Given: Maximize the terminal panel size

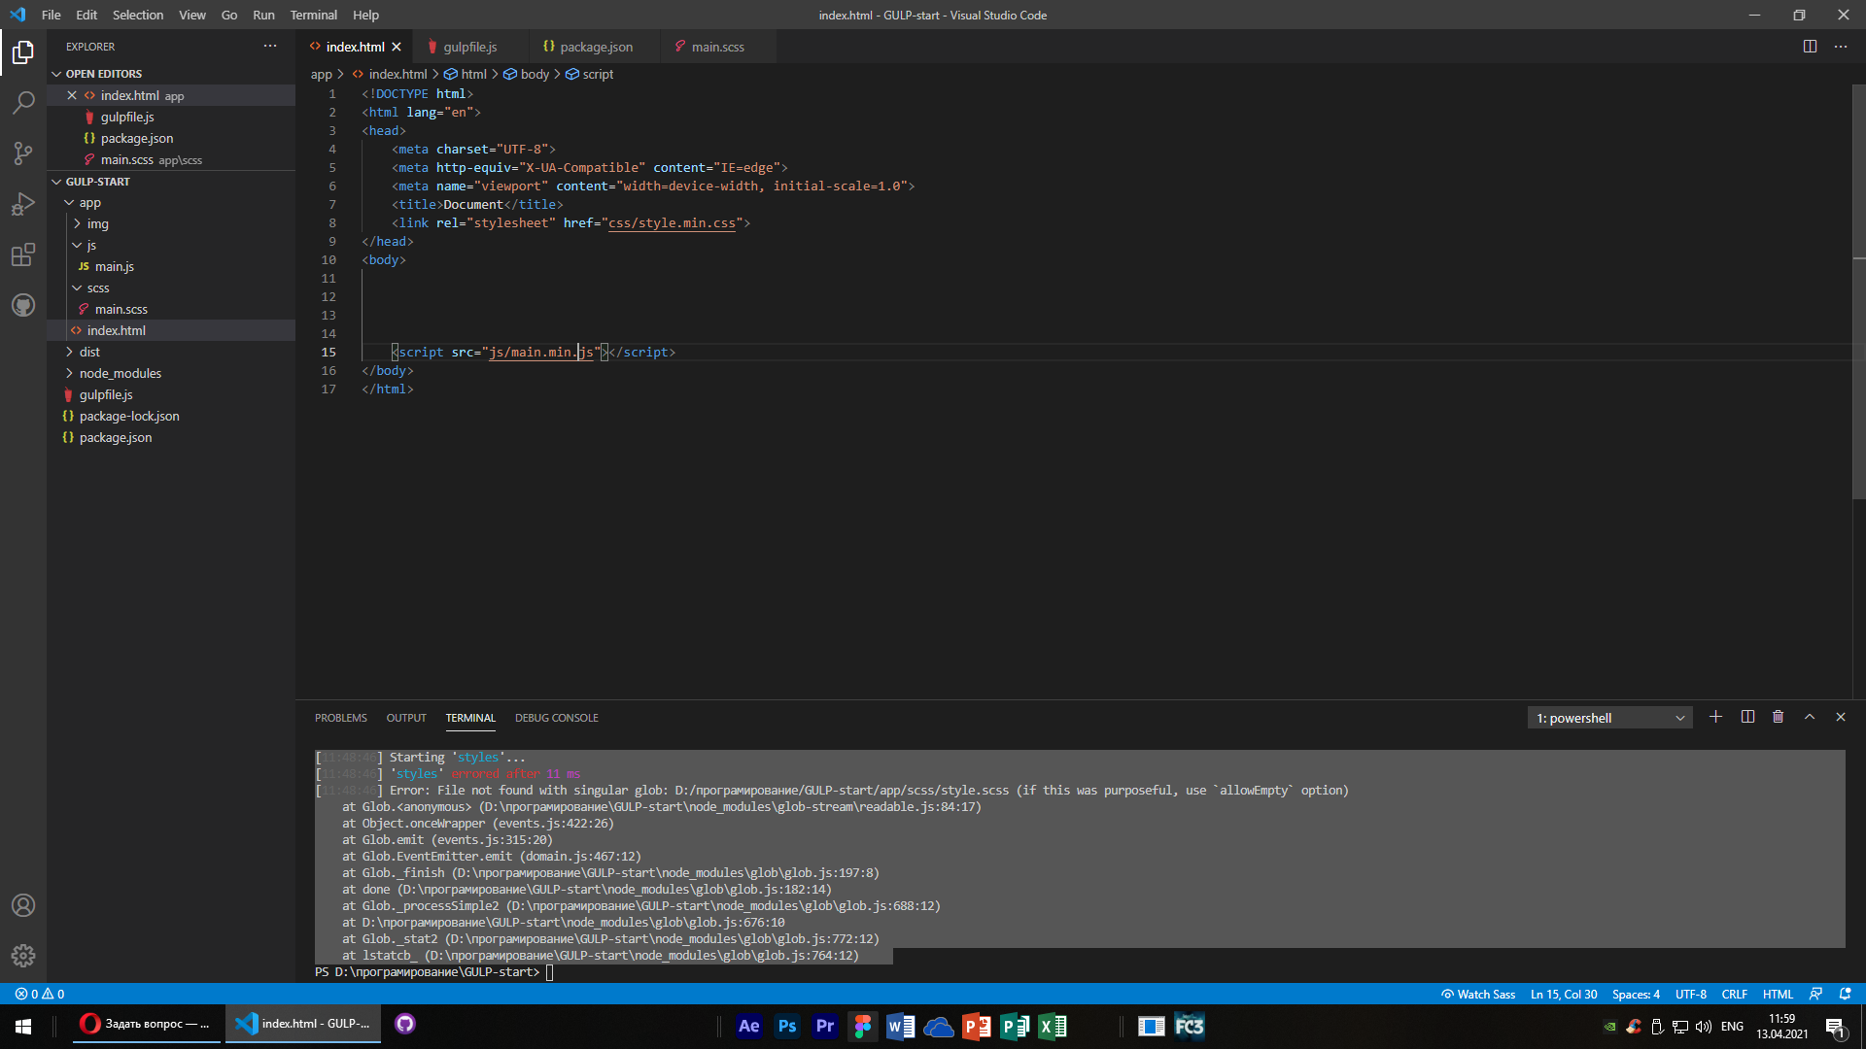Looking at the screenshot, I should [1810, 717].
